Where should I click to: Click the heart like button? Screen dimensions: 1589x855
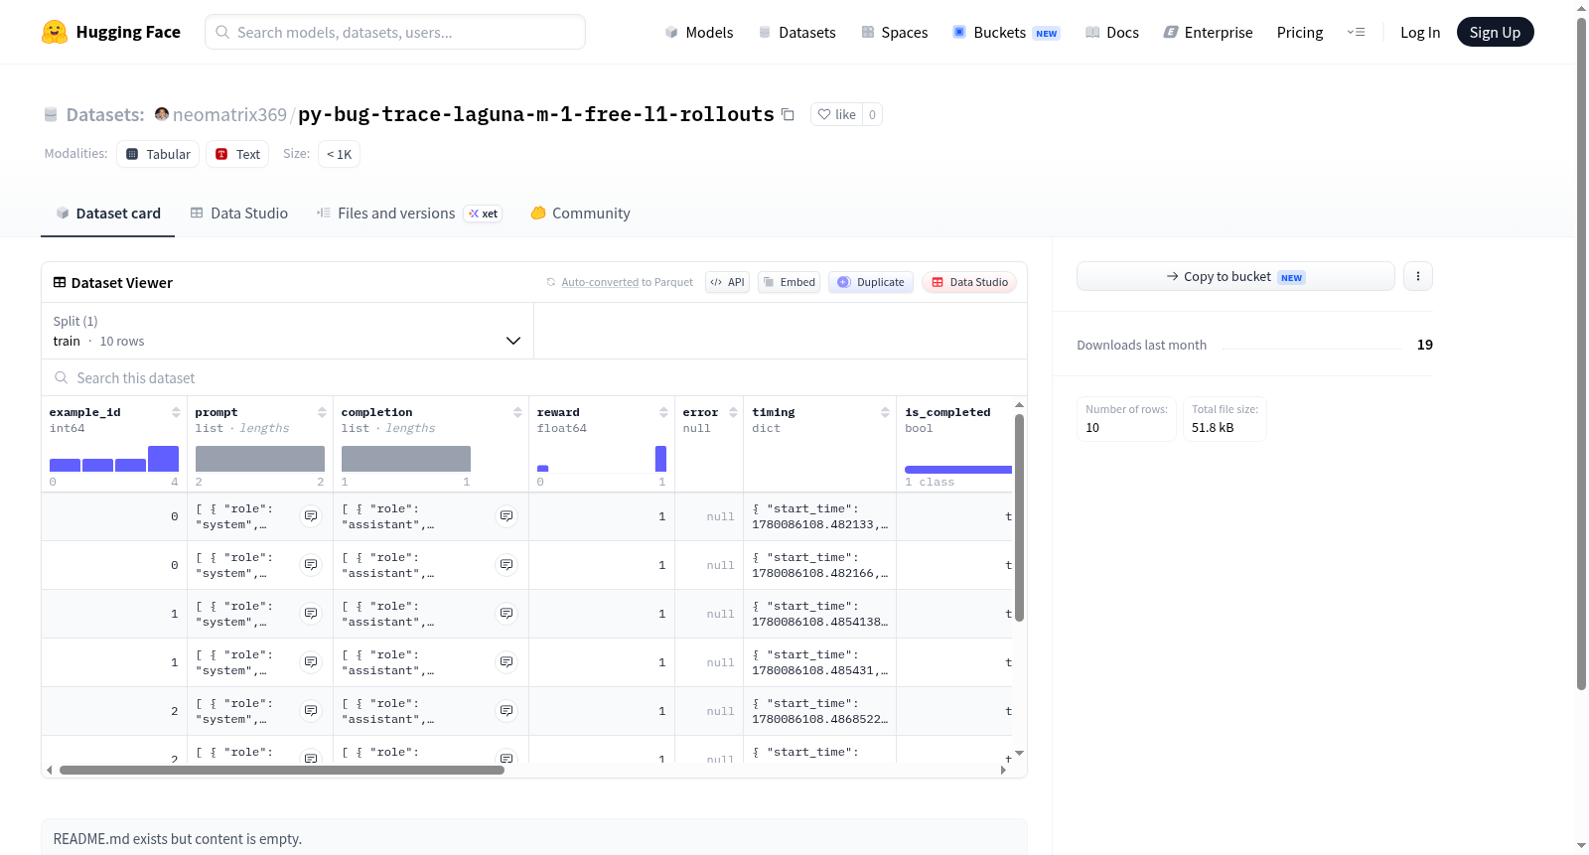pos(836,114)
